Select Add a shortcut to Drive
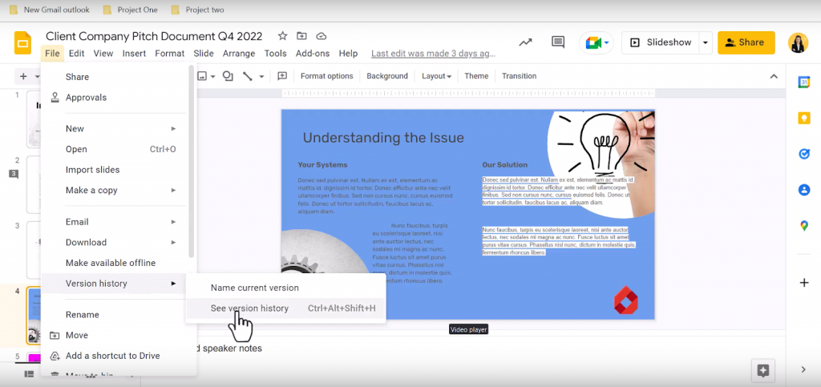The width and height of the screenshot is (821, 387). [114, 356]
